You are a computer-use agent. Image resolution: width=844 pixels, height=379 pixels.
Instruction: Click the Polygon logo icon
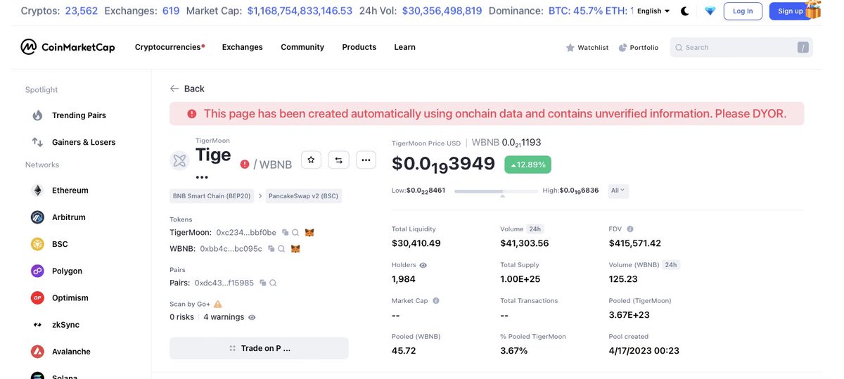(x=37, y=271)
